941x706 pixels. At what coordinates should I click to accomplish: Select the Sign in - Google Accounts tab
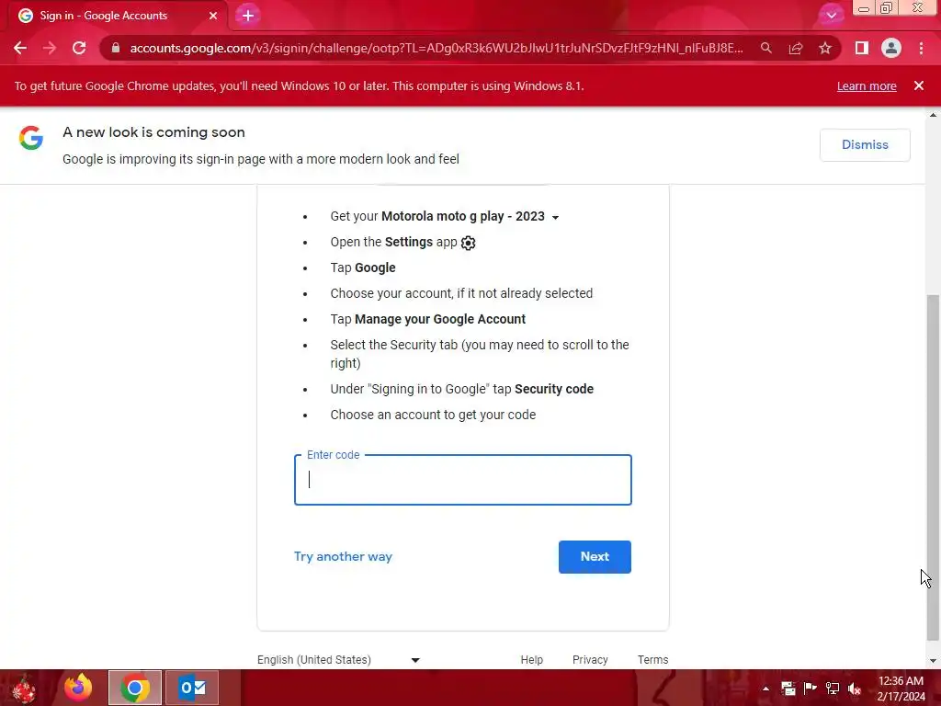tap(118, 16)
